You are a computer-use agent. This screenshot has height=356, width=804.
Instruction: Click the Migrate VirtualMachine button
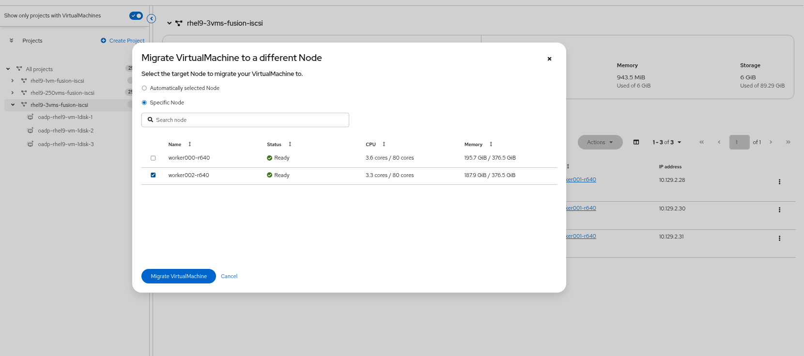coord(178,276)
